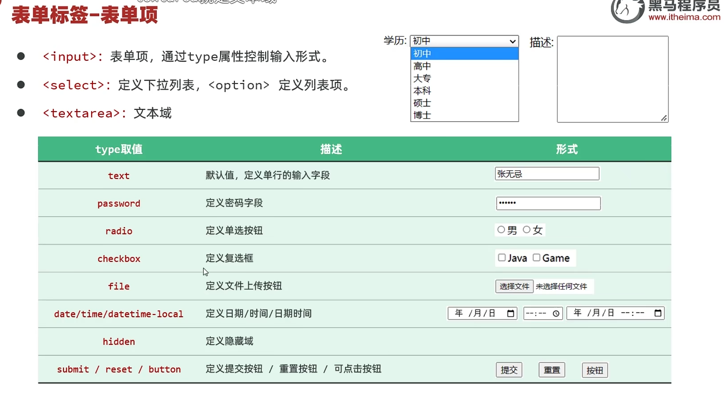Open the datetime-local calendar picker icon
The width and height of the screenshot is (726, 401).
658,313
